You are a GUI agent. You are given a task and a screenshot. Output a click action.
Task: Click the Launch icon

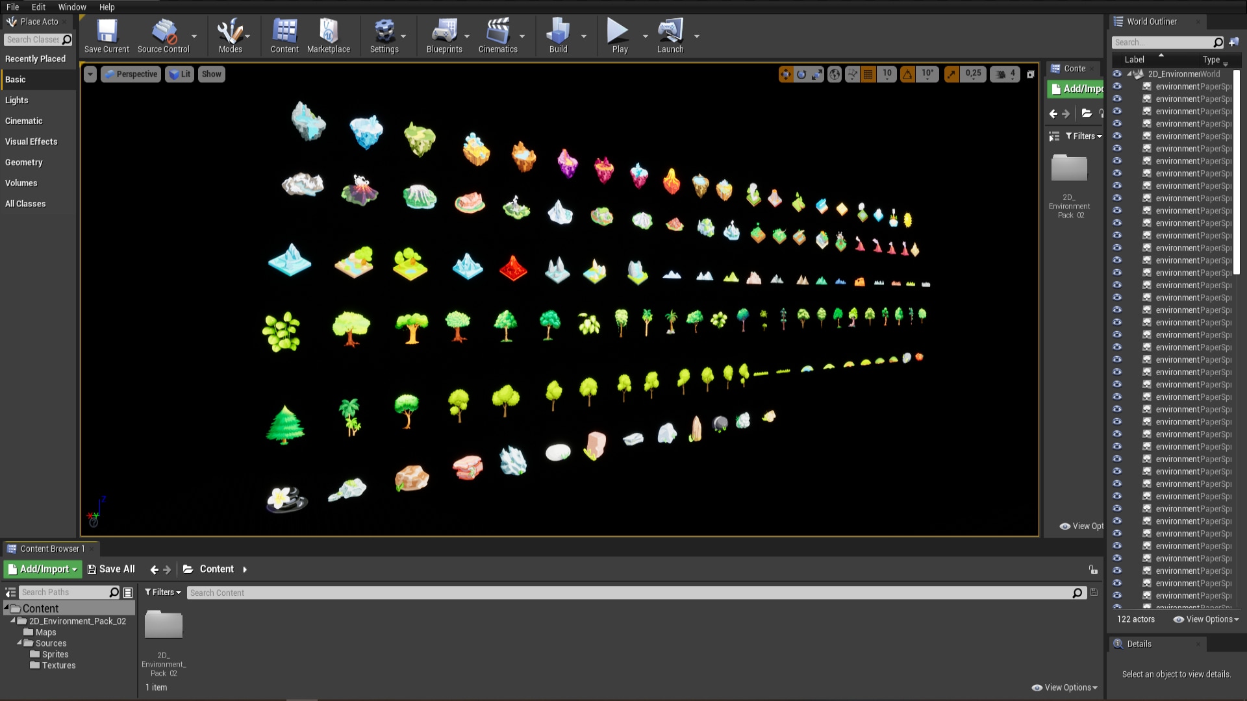670,36
